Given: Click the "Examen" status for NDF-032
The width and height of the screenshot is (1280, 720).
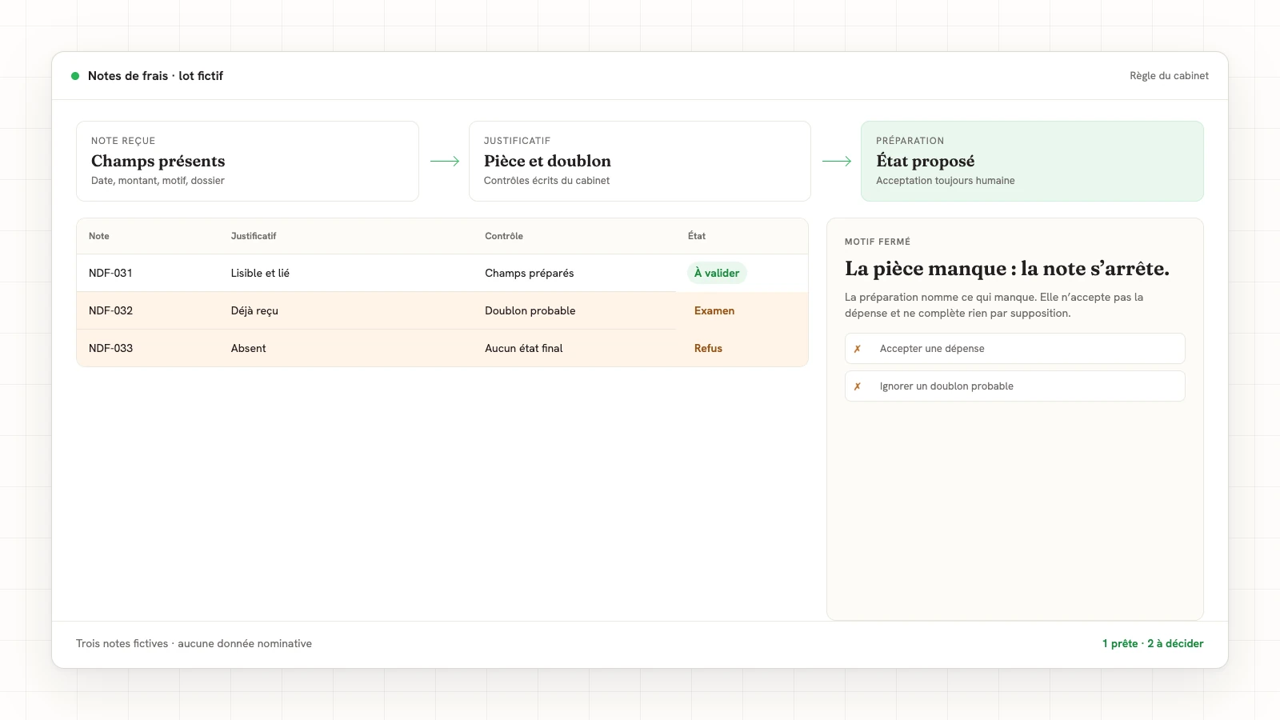Looking at the screenshot, I should click(x=714, y=310).
